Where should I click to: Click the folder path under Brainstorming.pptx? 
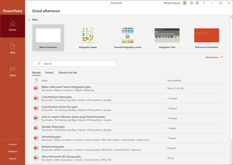91,150
